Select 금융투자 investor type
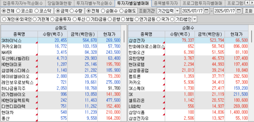Viewport: 254px width, 122px height. pyautogui.click(x=52, y=19)
